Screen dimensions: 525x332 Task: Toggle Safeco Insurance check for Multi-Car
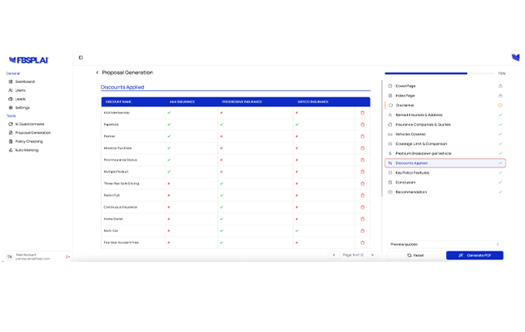pyautogui.click(x=297, y=231)
